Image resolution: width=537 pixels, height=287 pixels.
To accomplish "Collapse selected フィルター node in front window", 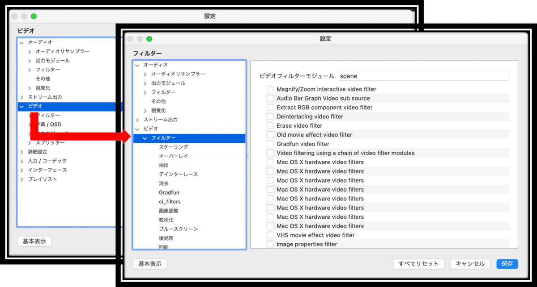I will 145,138.
